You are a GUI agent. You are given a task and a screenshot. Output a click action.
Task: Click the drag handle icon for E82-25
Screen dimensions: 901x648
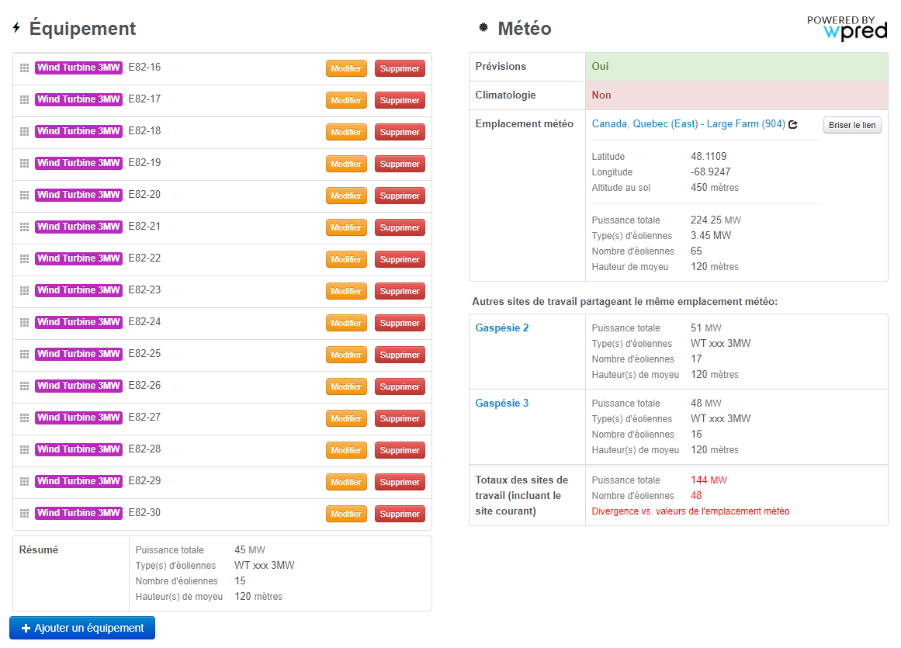[x=24, y=354]
